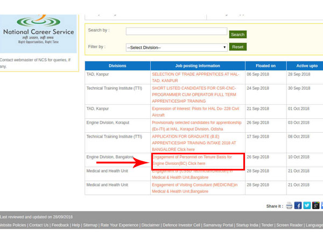Open Application for Graduate (B.E) Apprenticeship link
Viewport: 323px width, 242px height.
coord(194,143)
